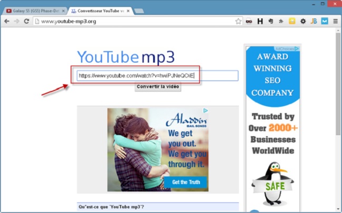Click the Trusted by Over 2000+ text
Viewport: 342px width, 213px height.
[273, 122]
